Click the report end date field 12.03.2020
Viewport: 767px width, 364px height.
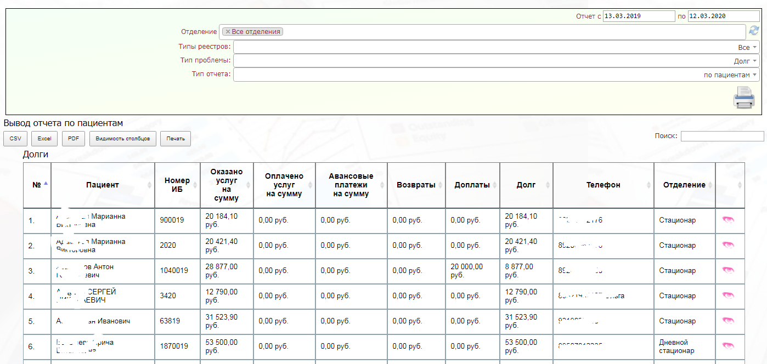[724, 16]
